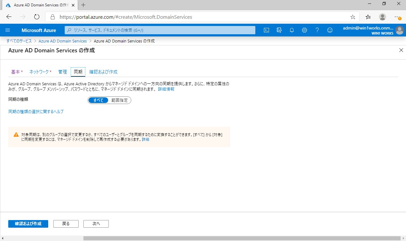Go to すべてのサービス breadcrumb
Image resolution: width=406 pixels, height=241 pixels.
(x=19, y=41)
